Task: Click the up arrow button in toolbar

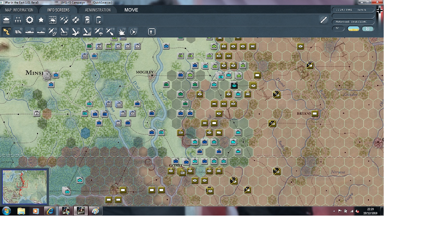Action: (151, 32)
